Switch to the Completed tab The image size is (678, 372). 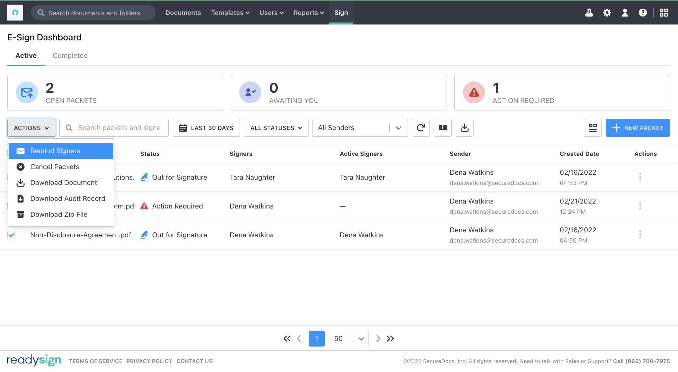70,55
